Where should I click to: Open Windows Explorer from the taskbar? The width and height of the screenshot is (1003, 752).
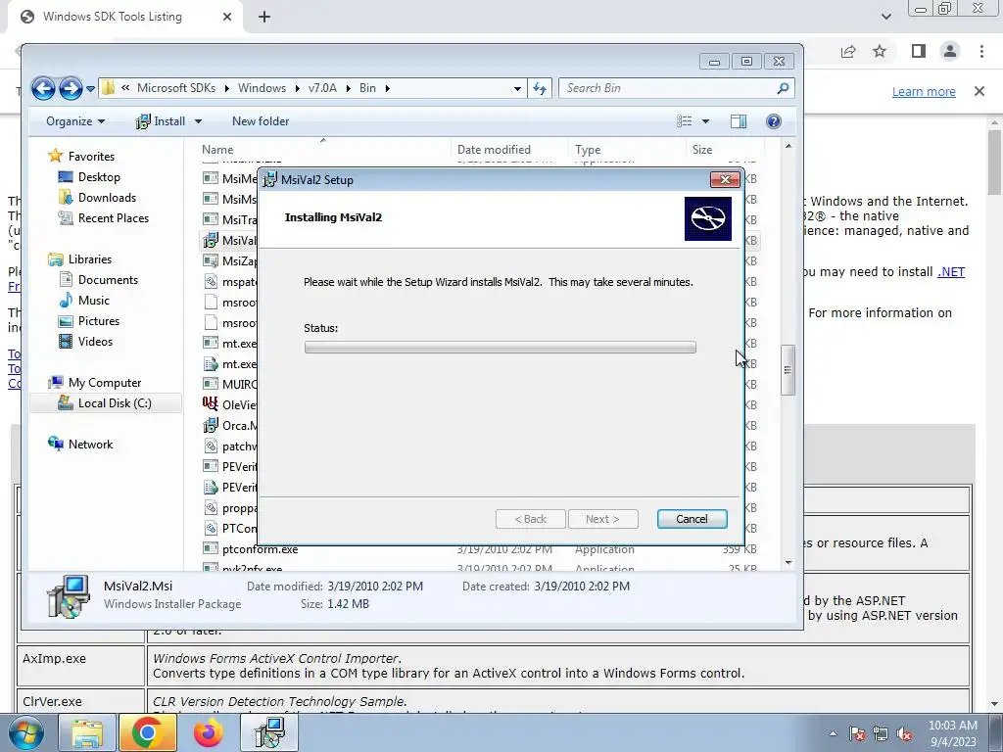(86, 732)
